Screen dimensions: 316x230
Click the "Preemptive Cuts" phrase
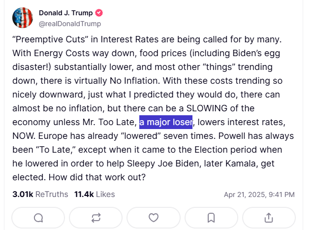(52, 39)
